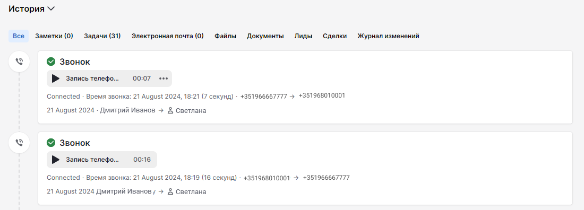Open three-dots menu on the 00:07 recording
Image resolution: width=584 pixels, height=210 pixels.
point(164,78)
